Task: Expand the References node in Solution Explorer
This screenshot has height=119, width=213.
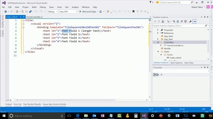Action: click(x=158, y=33)
